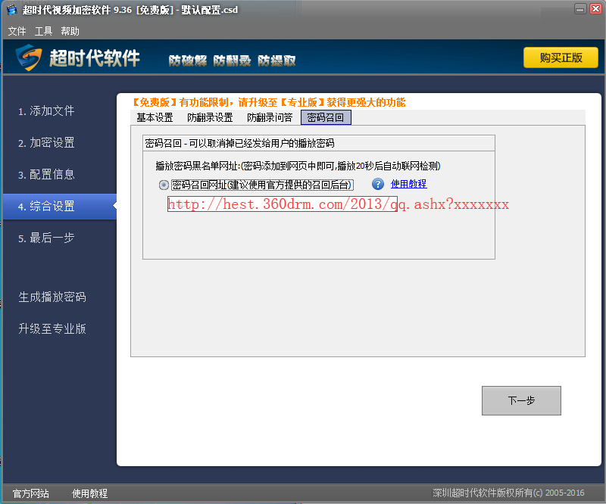Go to step 2. 加密设置
The width and height of the screenshot is (606, 504).
pos(46,142)
